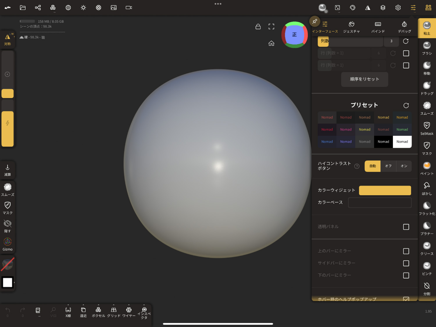
Task: Set ハイコントラストボタン to オン
Action: tap(404, 166)
